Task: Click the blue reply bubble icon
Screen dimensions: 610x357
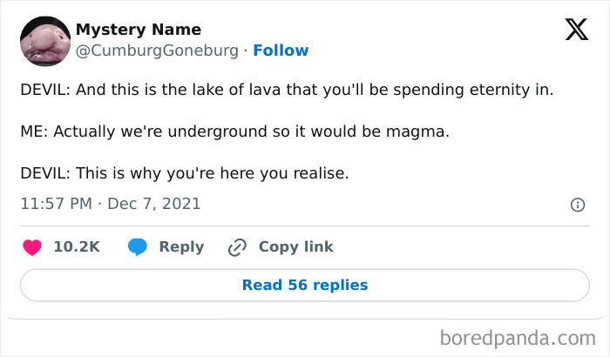Action: 138,247
